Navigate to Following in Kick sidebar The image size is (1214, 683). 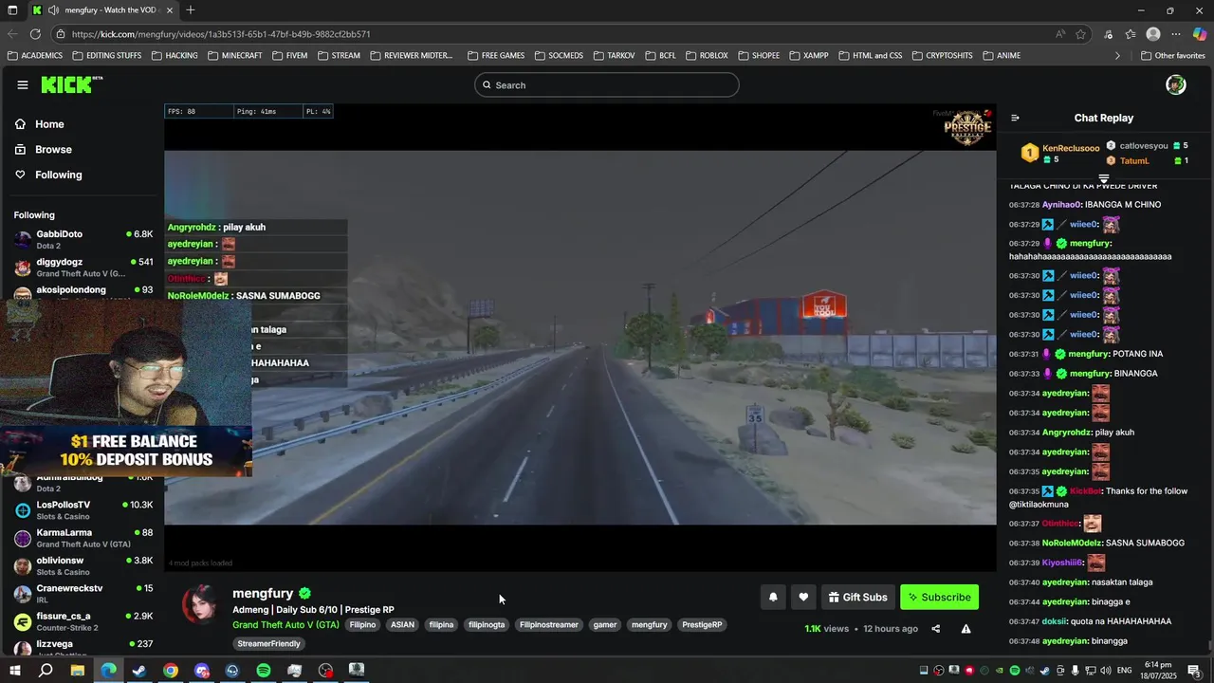(49, 175)
